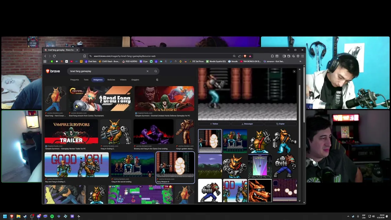
Task: Close the image preview panel
Action: pos(294,71)
